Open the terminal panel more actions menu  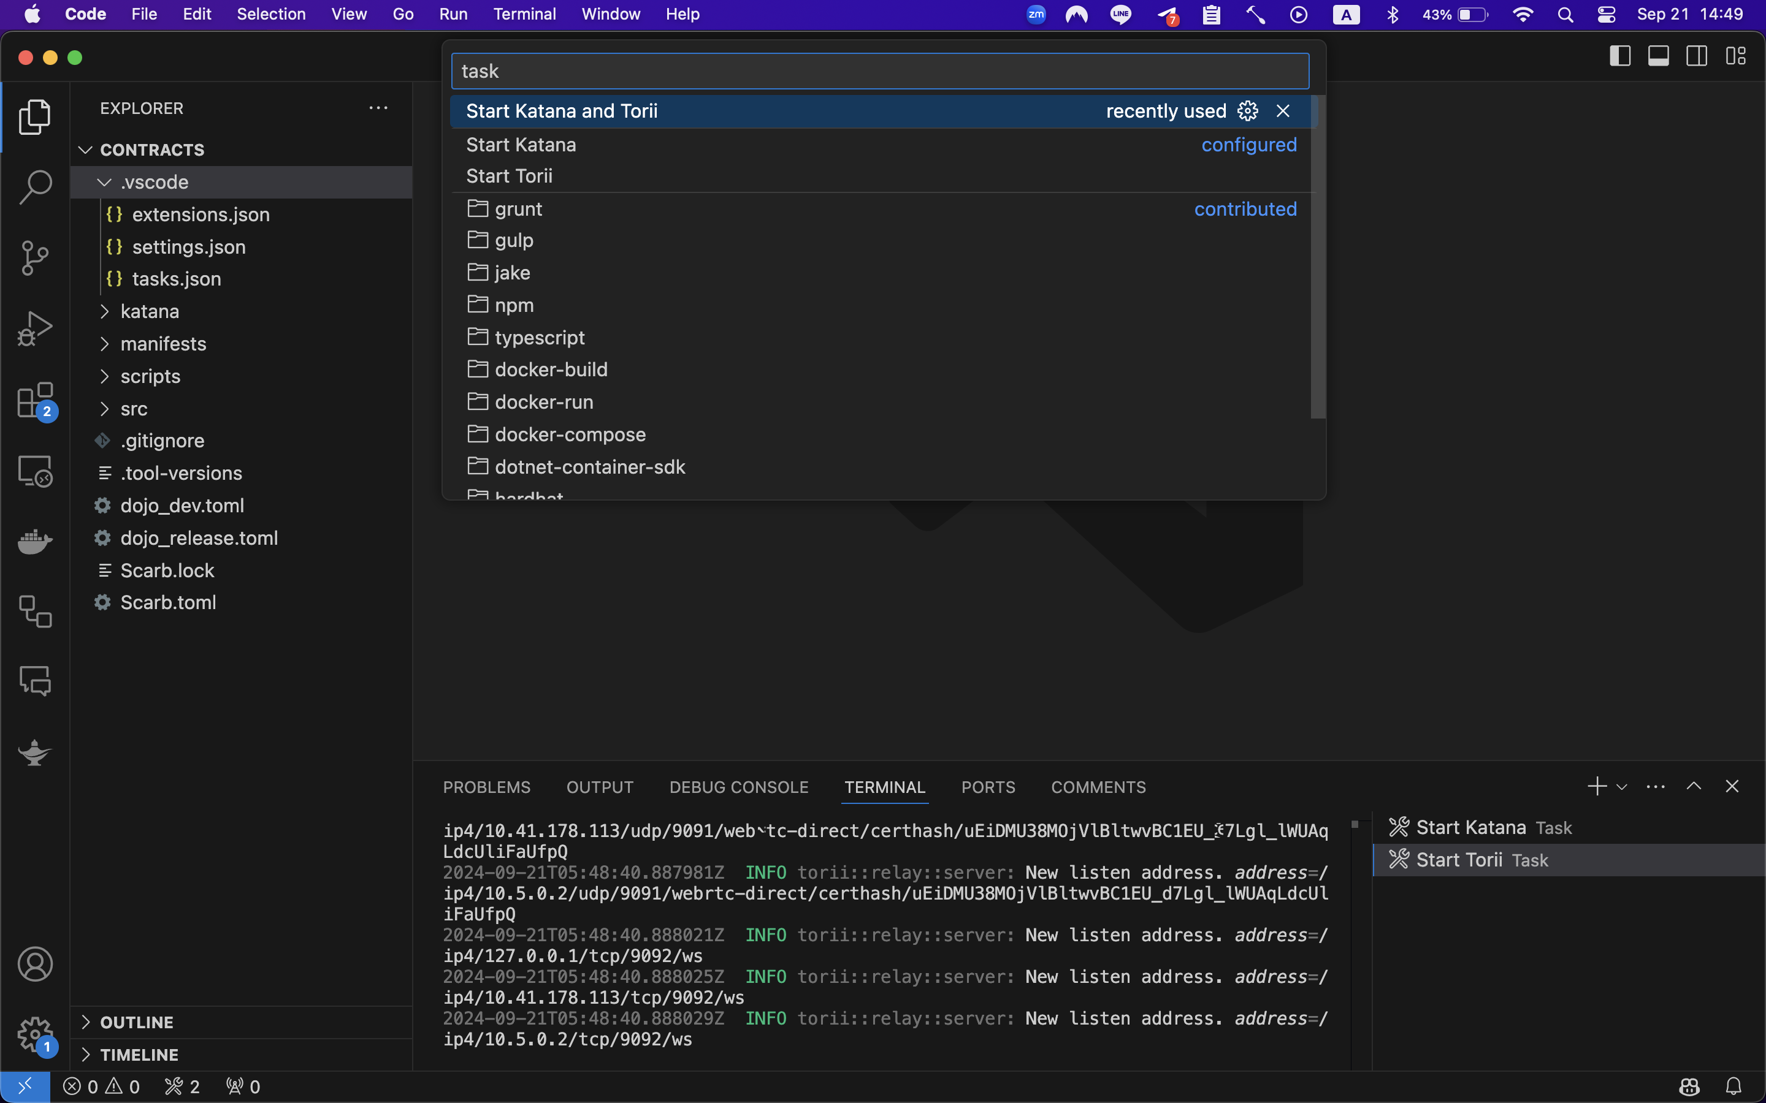[x=1656, y=786]
